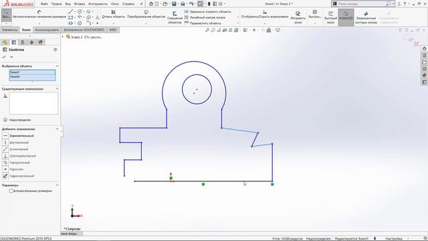Click Отобразить/Скрыть взаимосвязи
428x241 pixels.
265,14
